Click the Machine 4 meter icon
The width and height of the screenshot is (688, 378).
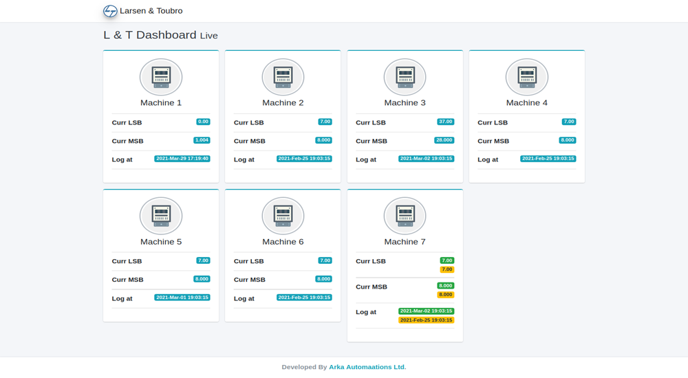pyautogui.click(x=526, y=77)
